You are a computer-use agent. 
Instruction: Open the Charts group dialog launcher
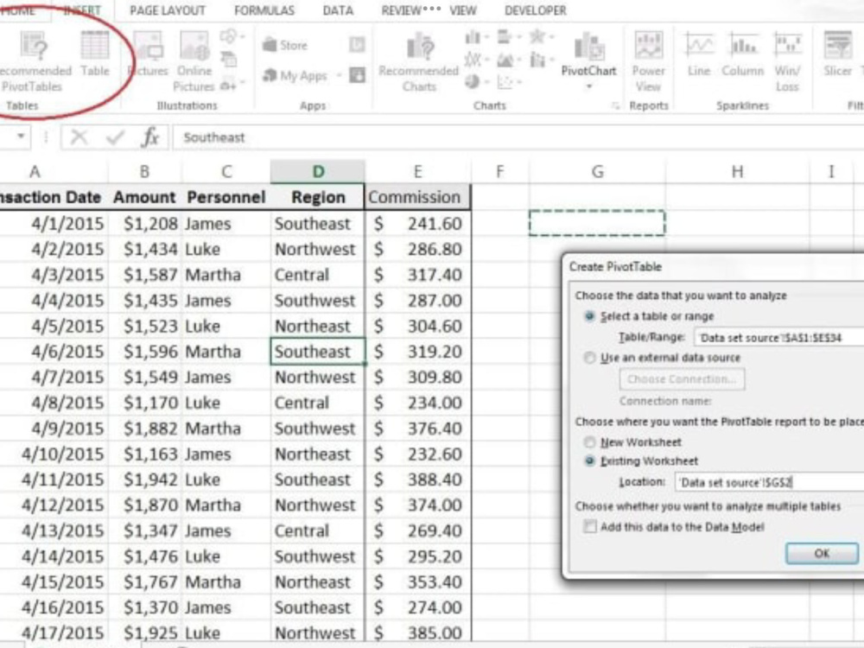pos(615,105)
